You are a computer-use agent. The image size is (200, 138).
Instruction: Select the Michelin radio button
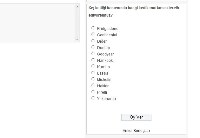(x=93, y=79)
